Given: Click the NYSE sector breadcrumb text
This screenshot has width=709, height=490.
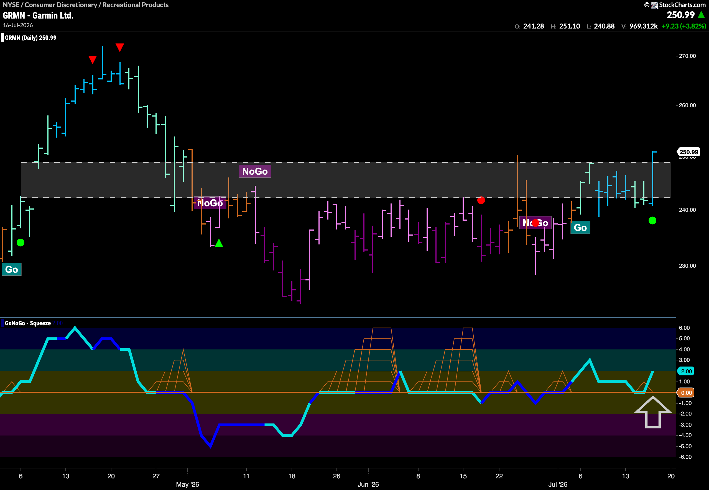Looking at the screenshot, I should [x=85, y=5].
